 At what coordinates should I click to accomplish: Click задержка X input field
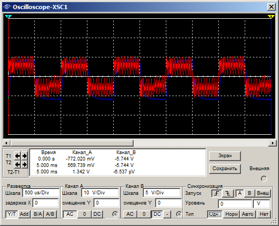[x=46, y=203]
